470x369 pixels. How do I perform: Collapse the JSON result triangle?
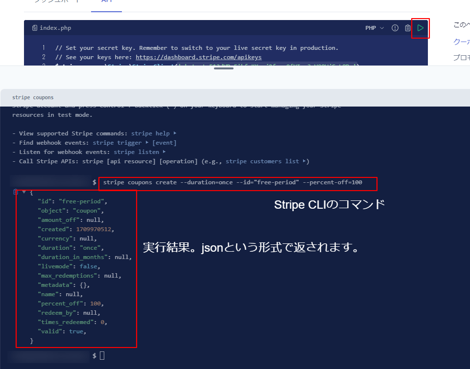point(24,192)
